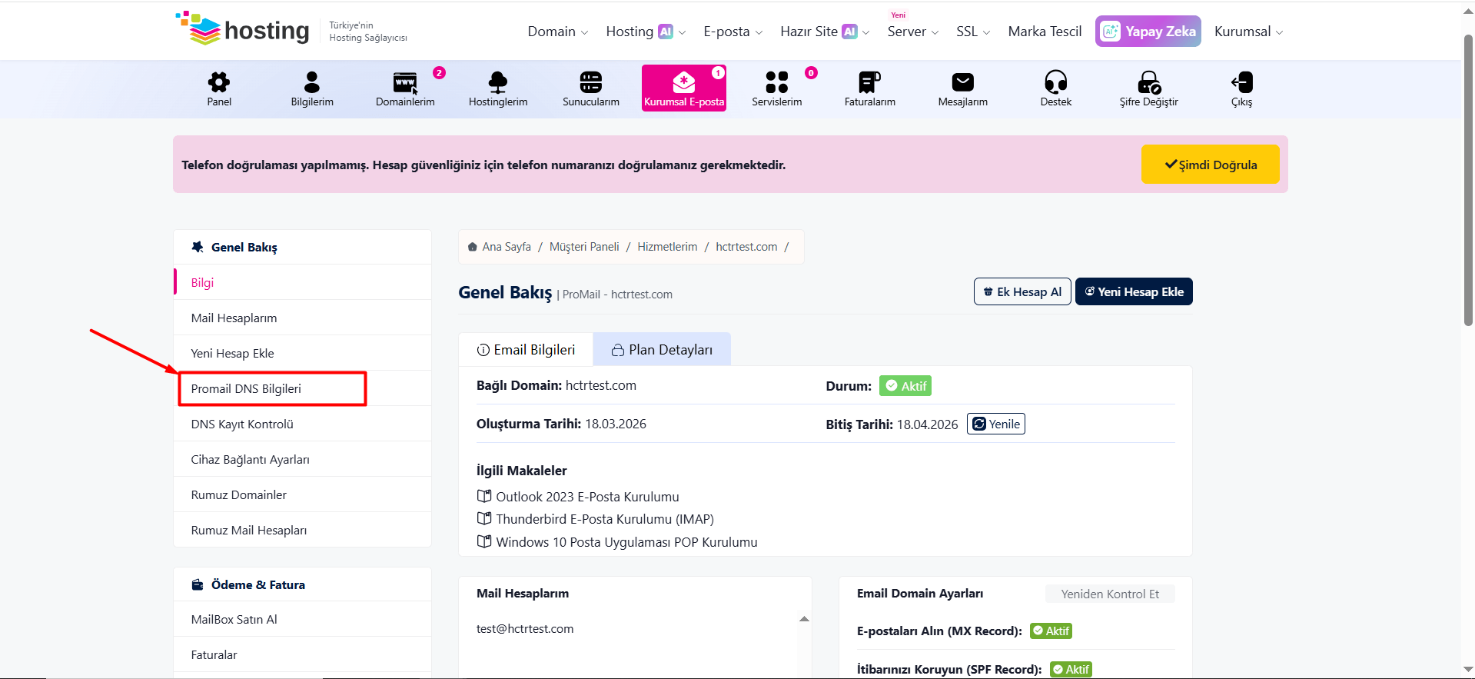Open Sunucularım server icon
This screenshot has width=1475, height=679.
[591, 82]
